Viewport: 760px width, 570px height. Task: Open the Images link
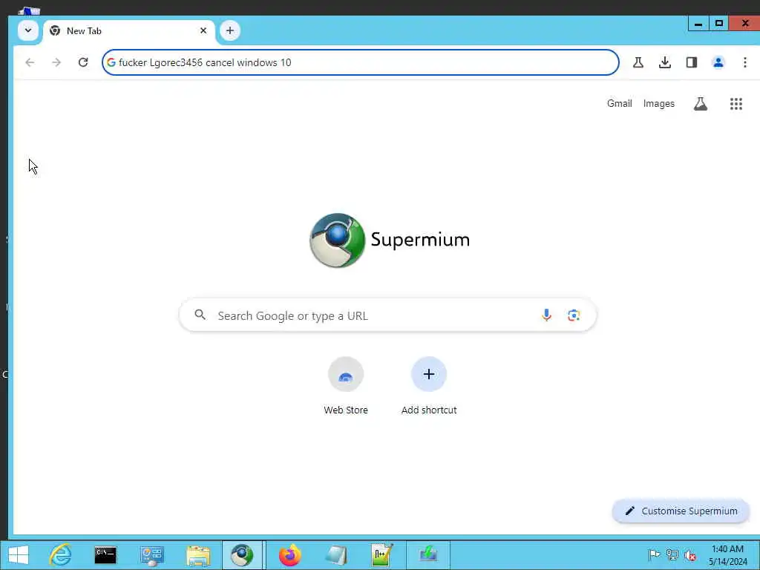[659, 104]
